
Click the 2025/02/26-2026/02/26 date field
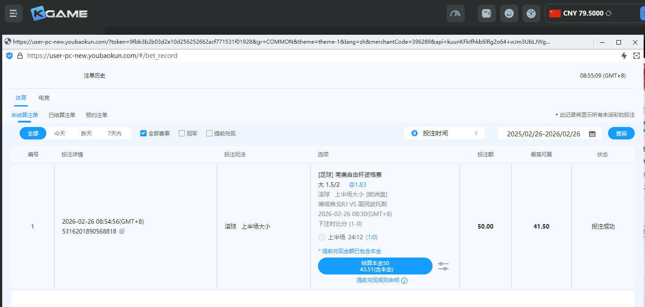[x=543, y=134]
